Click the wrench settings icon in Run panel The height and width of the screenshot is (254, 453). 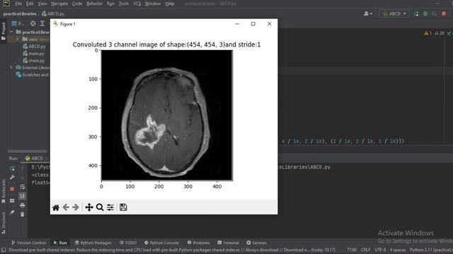(12, 178)
